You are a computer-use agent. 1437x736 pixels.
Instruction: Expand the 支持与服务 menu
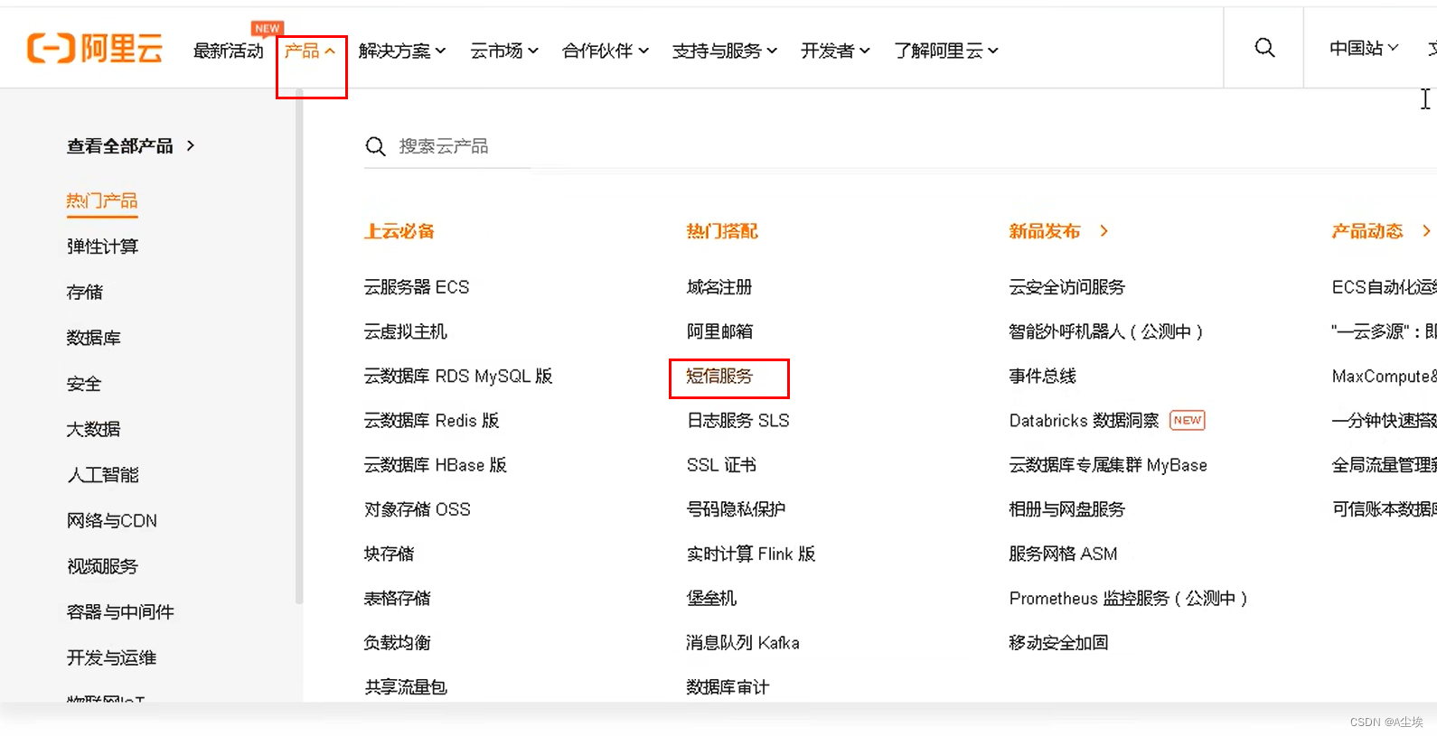click(725, 51)
